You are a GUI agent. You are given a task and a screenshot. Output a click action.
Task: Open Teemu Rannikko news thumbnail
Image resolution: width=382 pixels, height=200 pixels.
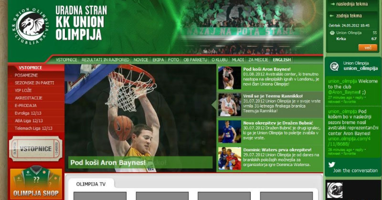230,104
